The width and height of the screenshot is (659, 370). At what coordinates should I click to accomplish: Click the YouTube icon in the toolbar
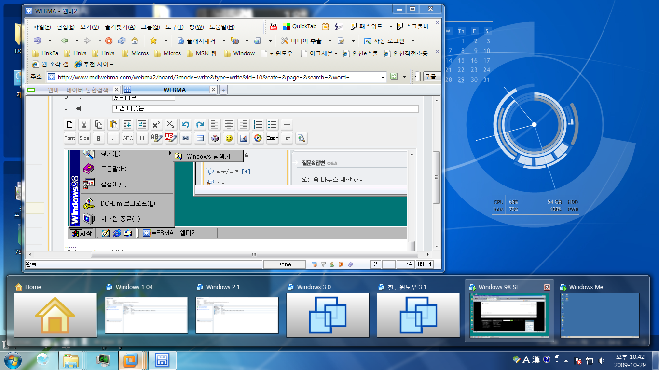point(274,26)
